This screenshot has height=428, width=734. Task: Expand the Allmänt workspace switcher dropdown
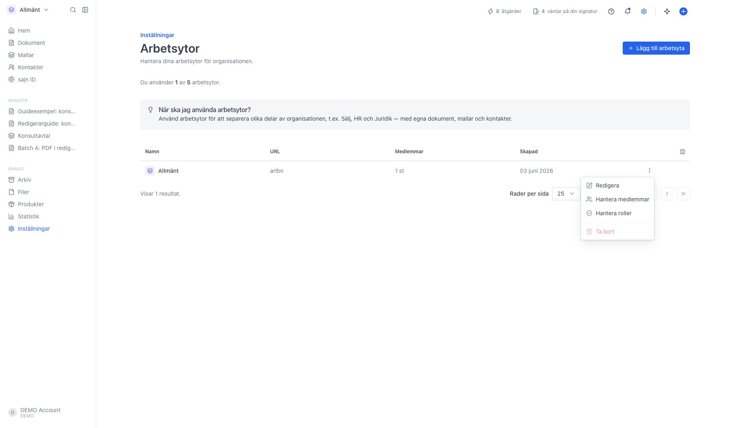point(28,10)
